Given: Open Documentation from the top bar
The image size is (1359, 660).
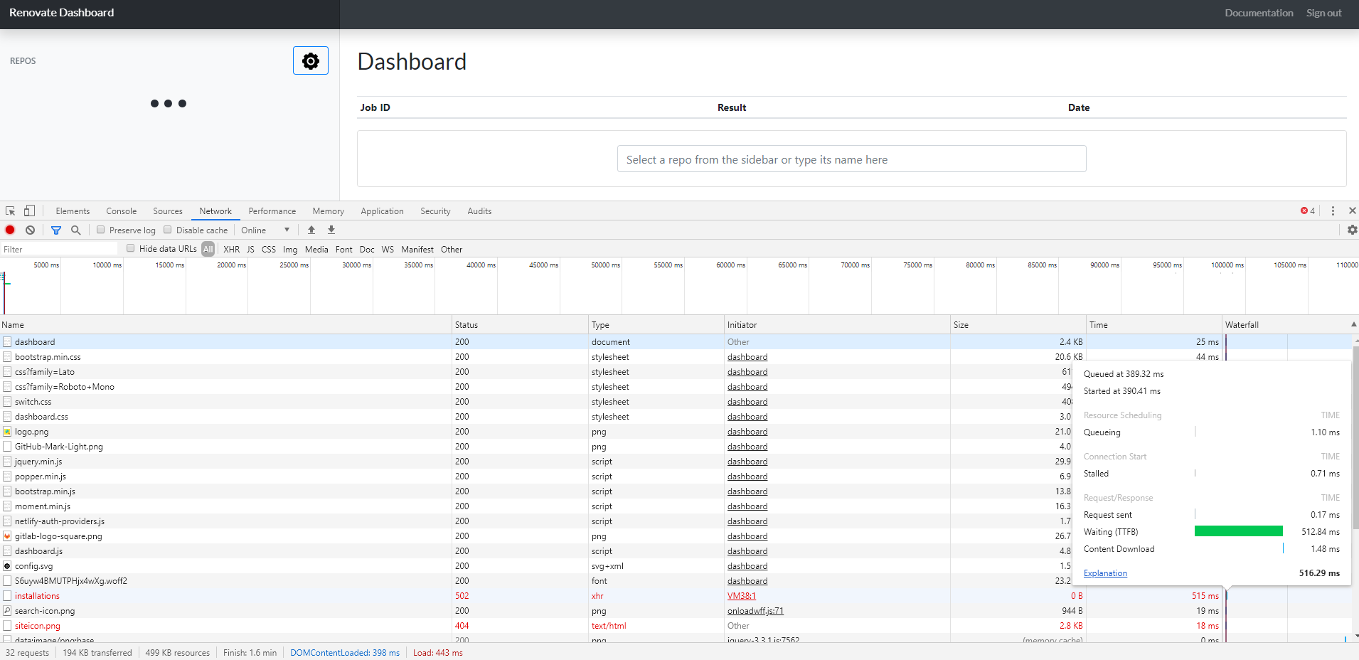Looking at the screenshot, I should pyautogui.click(x=1258, y=12).
